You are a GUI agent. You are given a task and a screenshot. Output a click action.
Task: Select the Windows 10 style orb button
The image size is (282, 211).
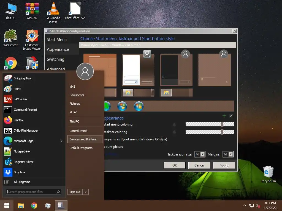[x=139, y=106]
